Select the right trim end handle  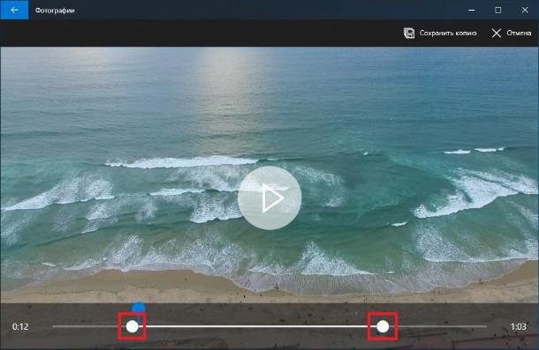pyautogui.click(x=383, y=327)
